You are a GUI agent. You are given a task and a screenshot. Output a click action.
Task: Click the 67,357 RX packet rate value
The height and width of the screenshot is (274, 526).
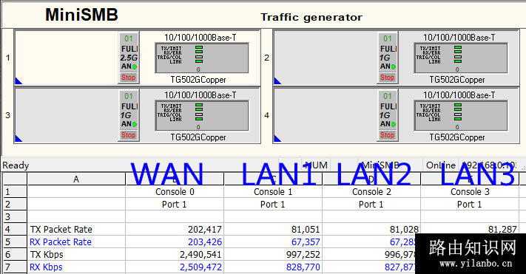(x=306, y=242)
